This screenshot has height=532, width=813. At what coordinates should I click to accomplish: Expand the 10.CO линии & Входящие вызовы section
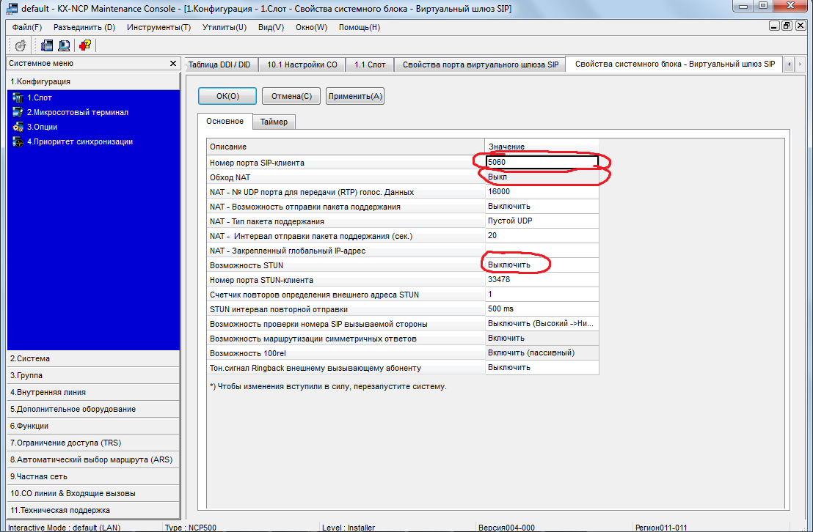[92, 493]
